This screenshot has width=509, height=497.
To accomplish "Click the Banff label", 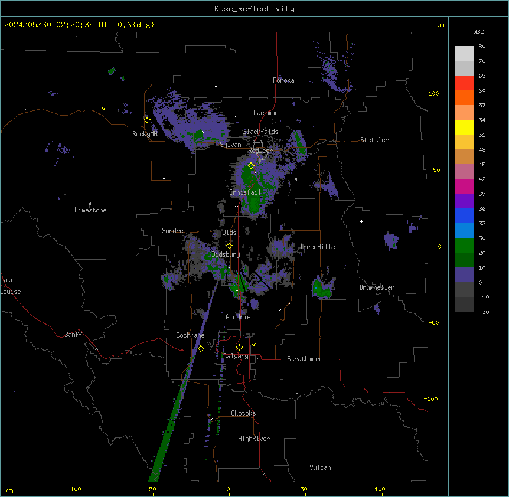I will point(73,335).
